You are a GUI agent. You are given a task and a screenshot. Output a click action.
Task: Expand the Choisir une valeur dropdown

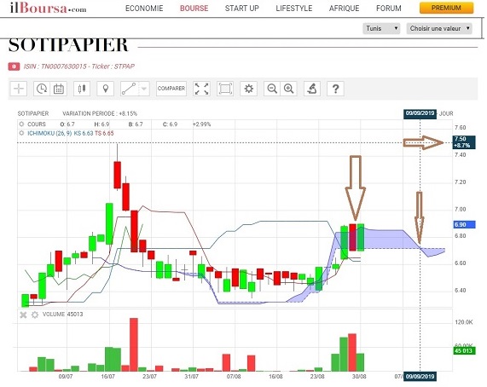(439, 28)
